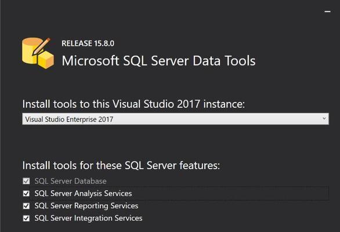Disable the SQL Server Integration Services checkbox
Screen dimensions: 340x232
pos(26,218)
